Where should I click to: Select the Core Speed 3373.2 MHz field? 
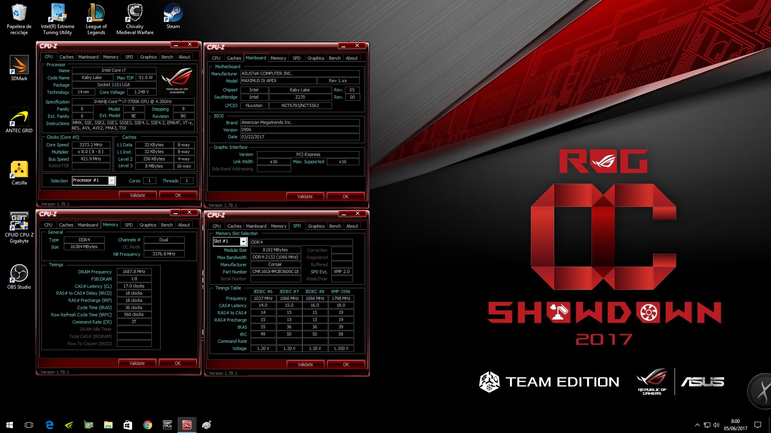(91, 145)
